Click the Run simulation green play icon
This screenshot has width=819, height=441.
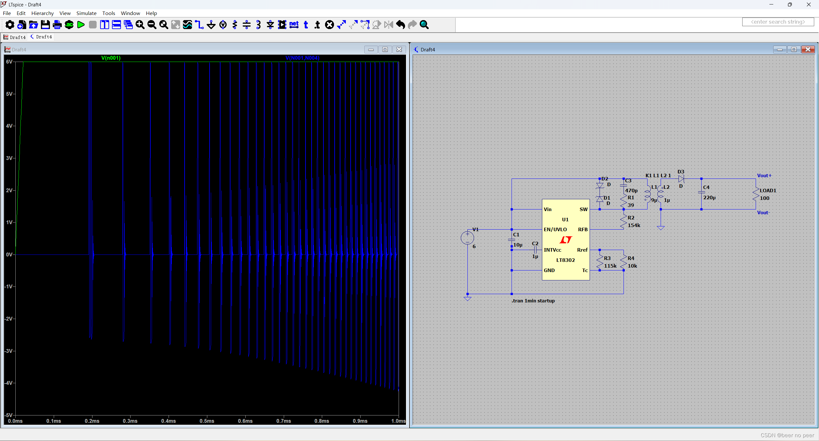(x=81, y=25)
